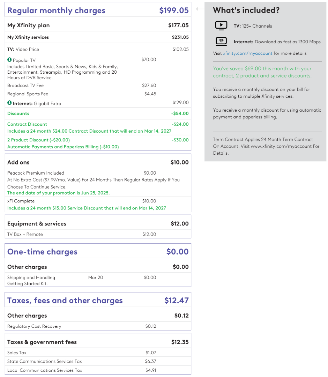Image resolution: width=328 pixels, height=377 pixels.
Task: Click the green icon beside Popular TV
Action: click(9, 60)
